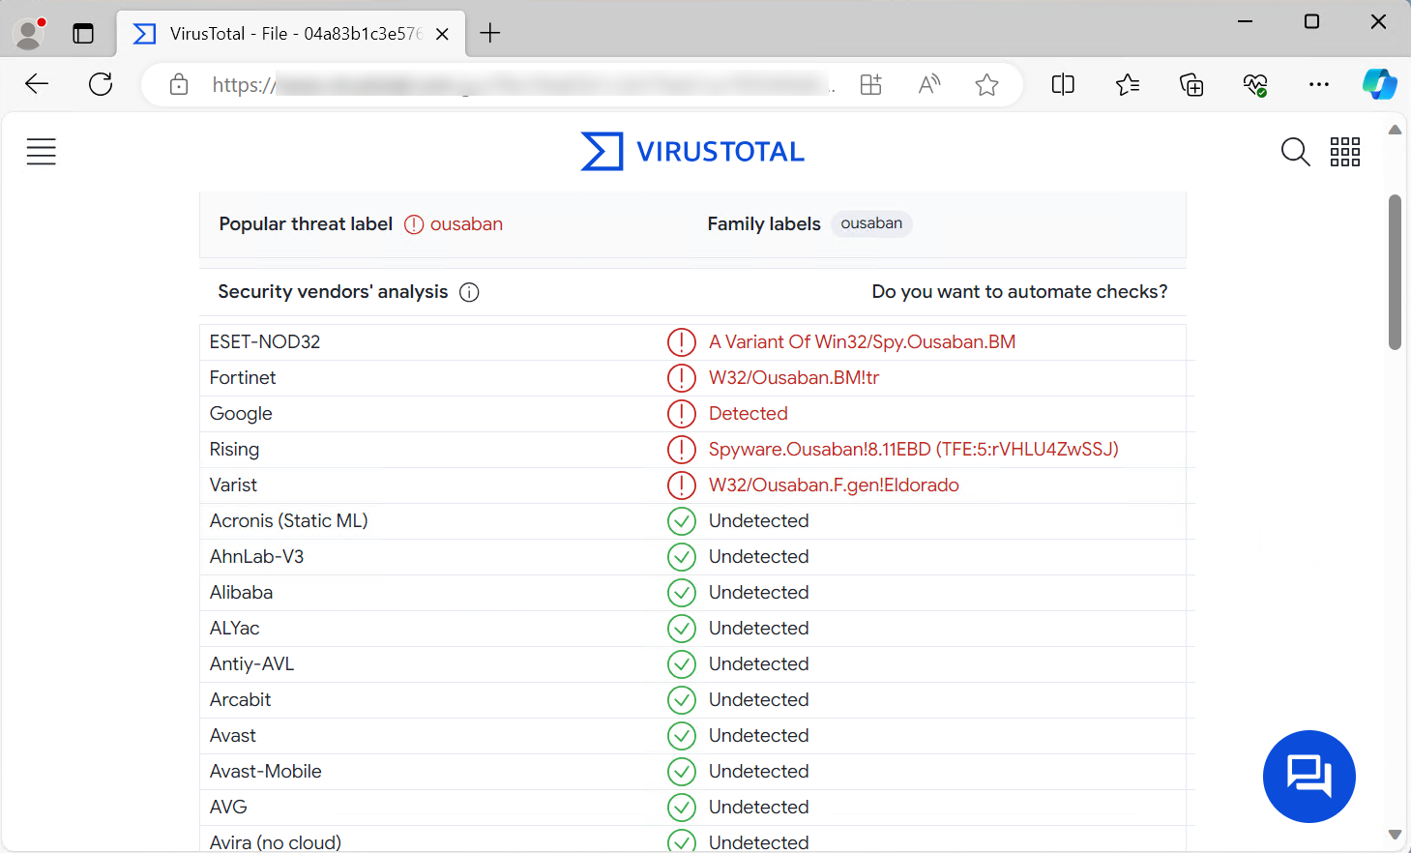
Task: Toggle the vertical tab actions menu
Action: pos(83,34)
